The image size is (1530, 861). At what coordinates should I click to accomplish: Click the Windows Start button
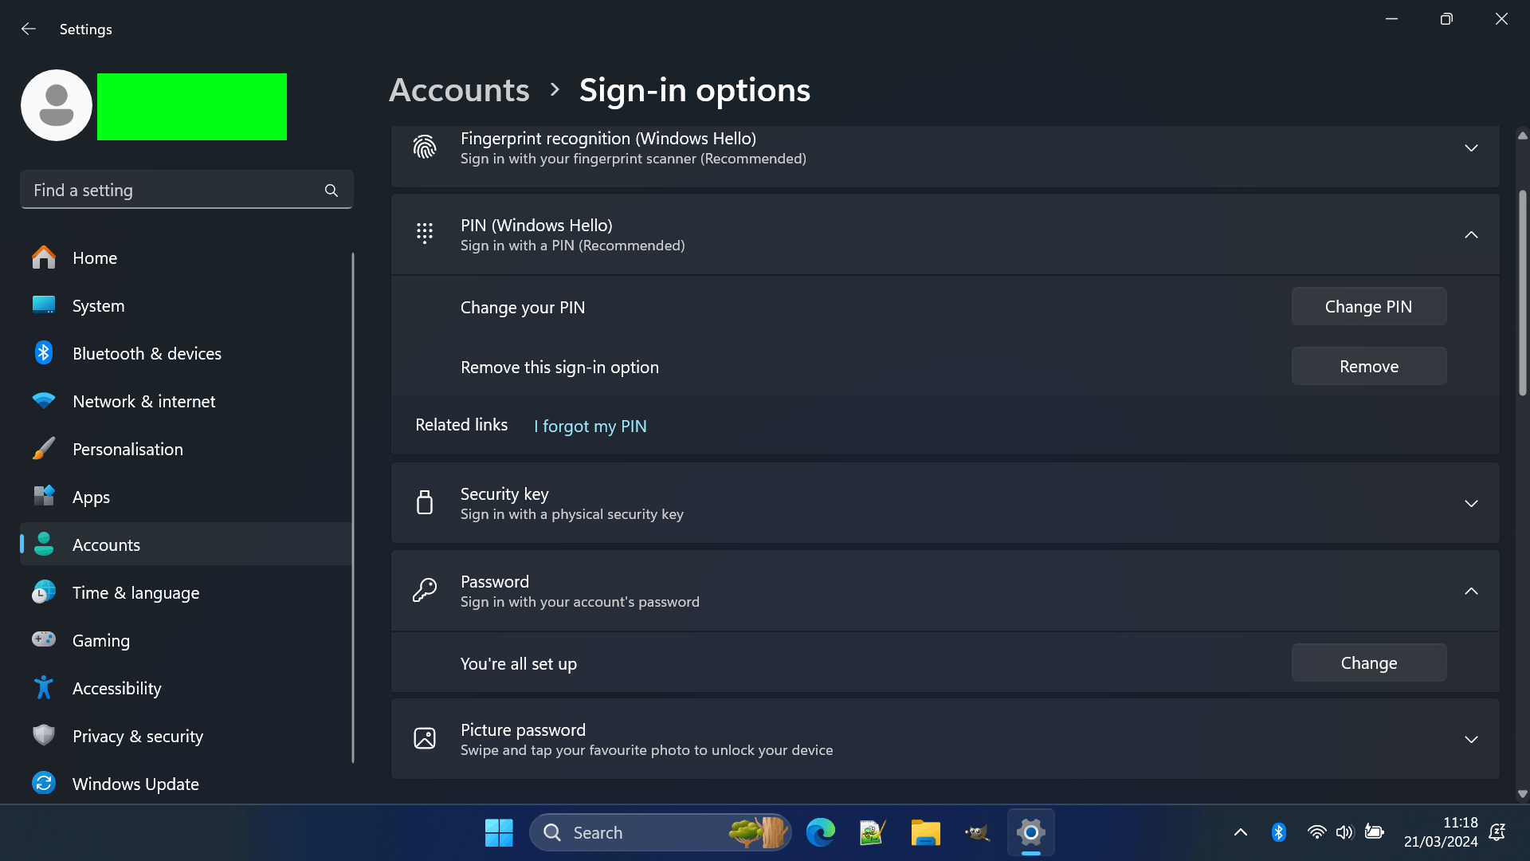click(499, 832)
